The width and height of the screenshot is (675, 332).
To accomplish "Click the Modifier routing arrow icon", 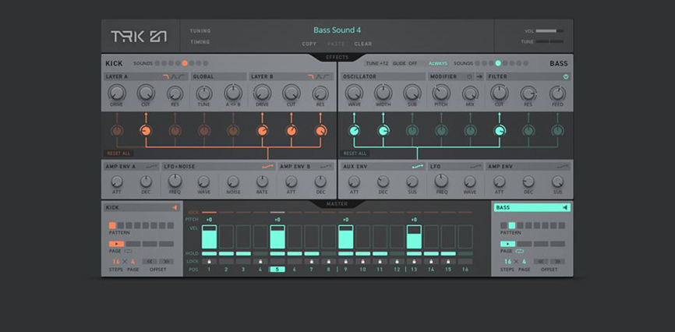I will [x=479, y=76].
